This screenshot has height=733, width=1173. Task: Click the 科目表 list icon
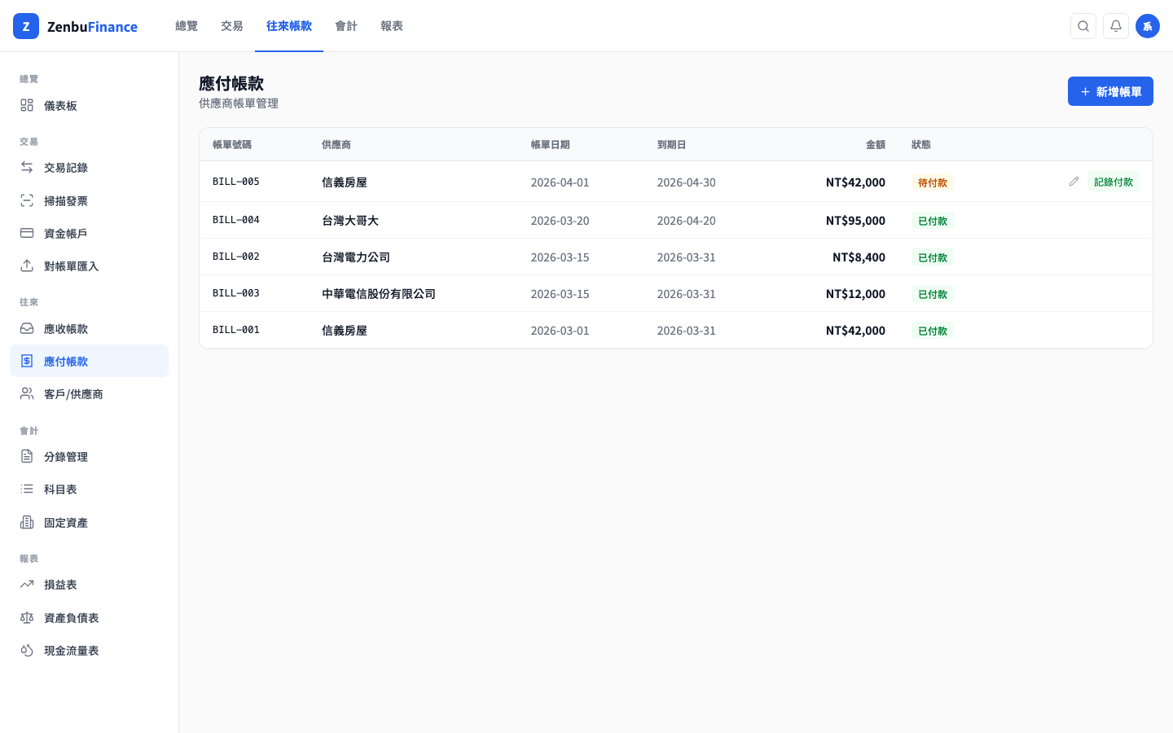(27, 489)
